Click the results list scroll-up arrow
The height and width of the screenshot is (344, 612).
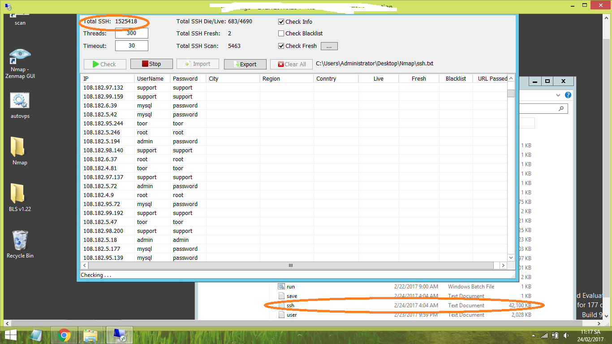tap(511, 78)
